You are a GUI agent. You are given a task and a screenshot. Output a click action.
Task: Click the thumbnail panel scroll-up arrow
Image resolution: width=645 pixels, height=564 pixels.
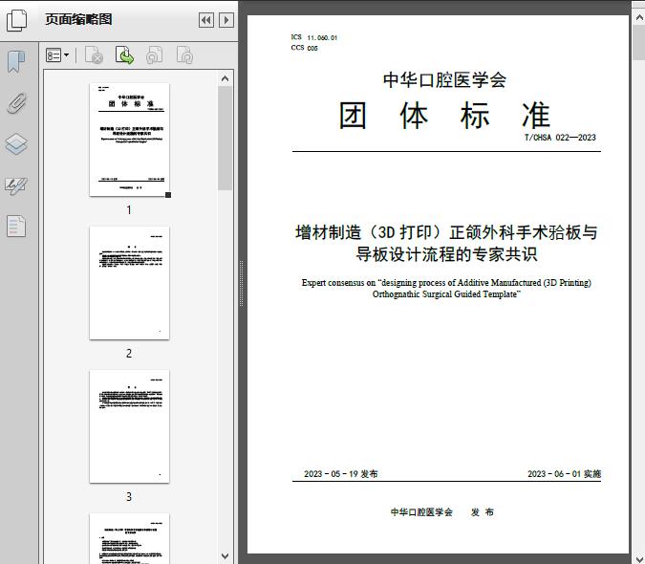[x=225, y=78]
